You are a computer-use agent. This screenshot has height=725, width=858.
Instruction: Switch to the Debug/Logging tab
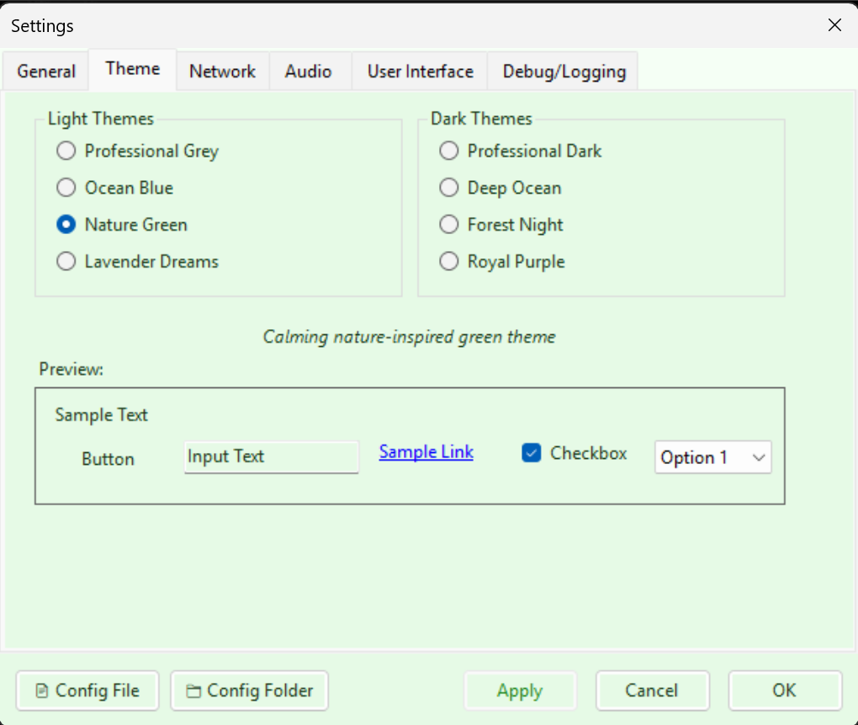563,72
